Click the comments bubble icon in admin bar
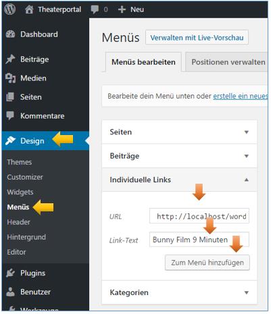The width and height of the screenshot is (271, 314). [x=95, y=9]
